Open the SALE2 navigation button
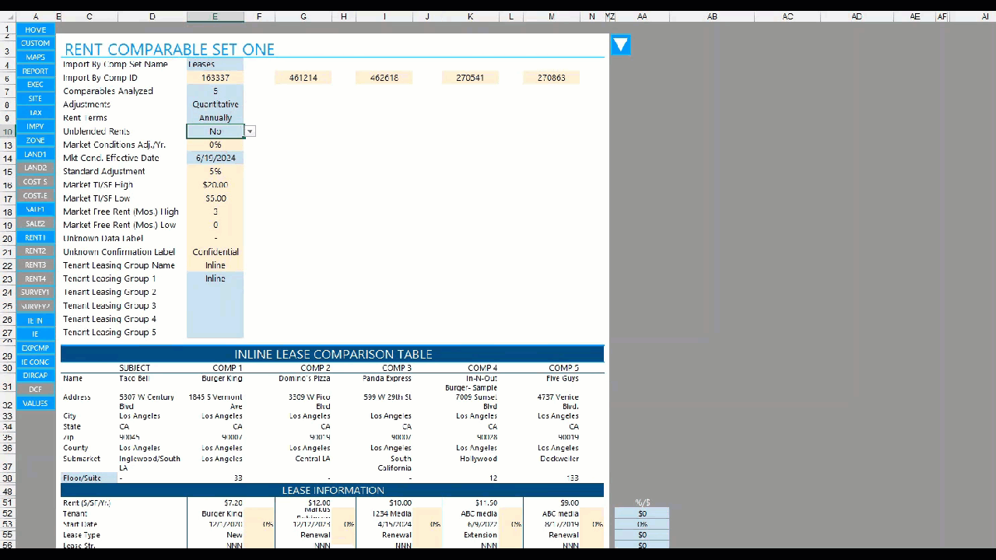This screenshot has height=560, width=996. coord(35,223)
